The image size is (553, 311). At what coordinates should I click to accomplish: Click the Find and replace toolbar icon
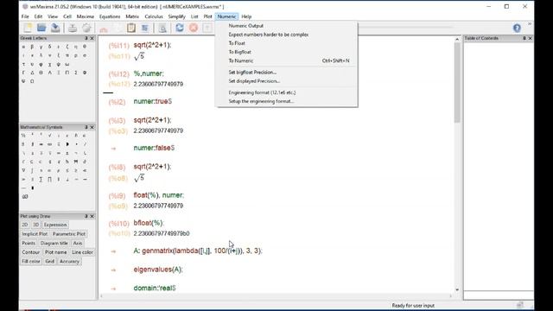click(x=162, y=28)
